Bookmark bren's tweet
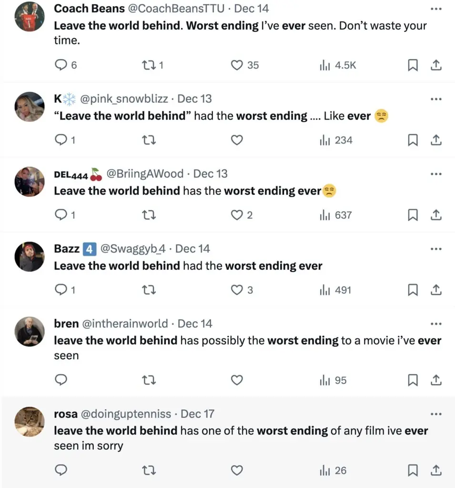The image size is (455, 488). tap(413, 380)
